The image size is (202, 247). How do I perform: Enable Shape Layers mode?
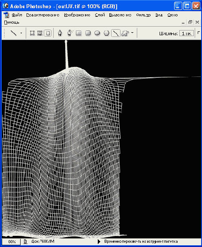(x=32, y=33)
